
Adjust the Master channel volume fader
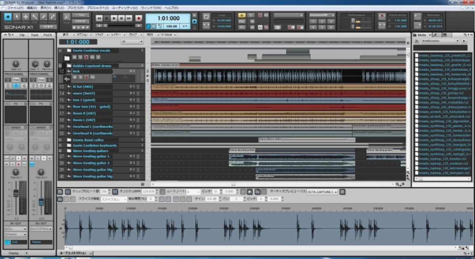pos(41,202)
